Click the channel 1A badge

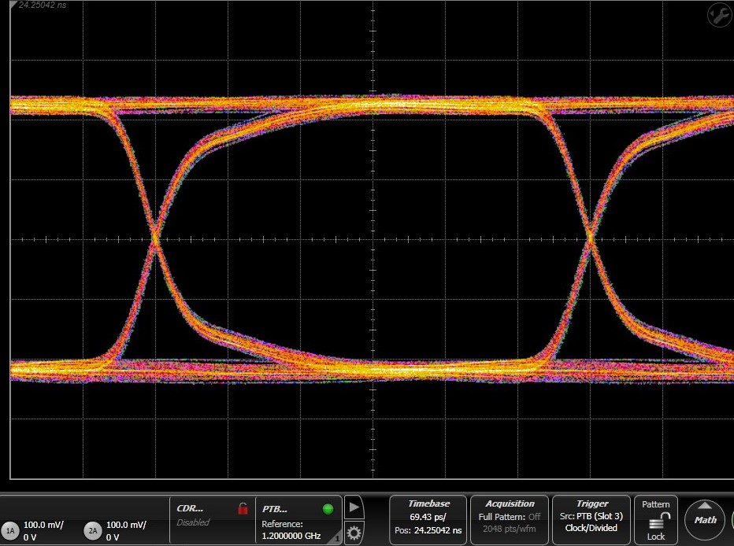pos(11,531)
